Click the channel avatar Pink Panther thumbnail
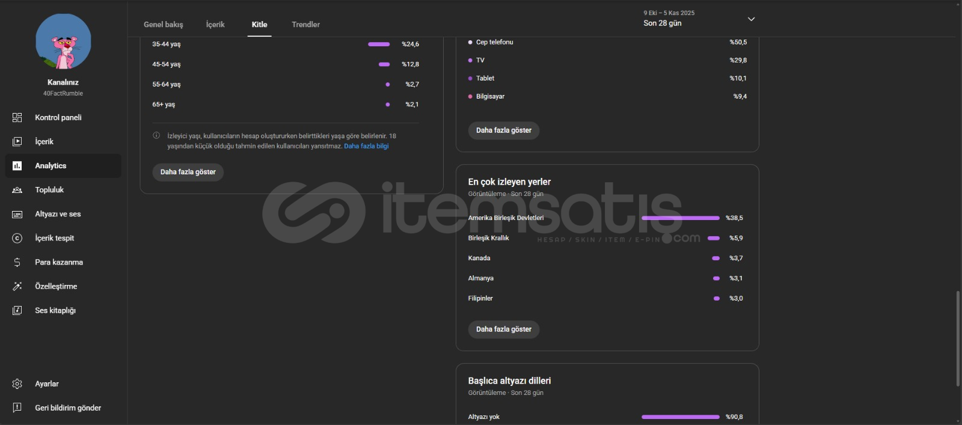 pos(63,41)
